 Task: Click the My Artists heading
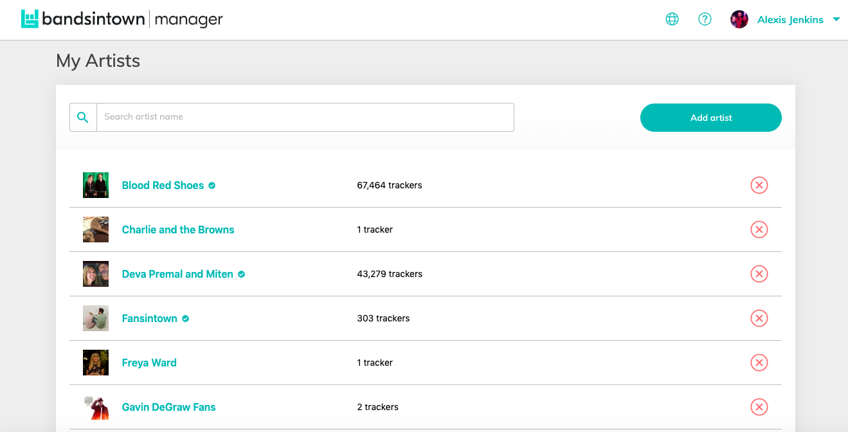point(98,61)
